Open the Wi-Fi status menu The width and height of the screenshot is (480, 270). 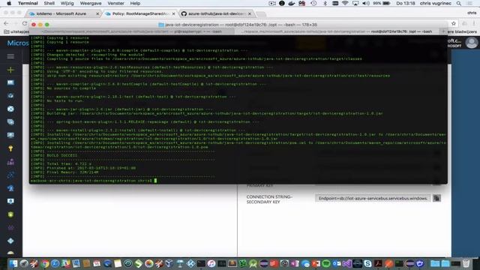point(345,3)
